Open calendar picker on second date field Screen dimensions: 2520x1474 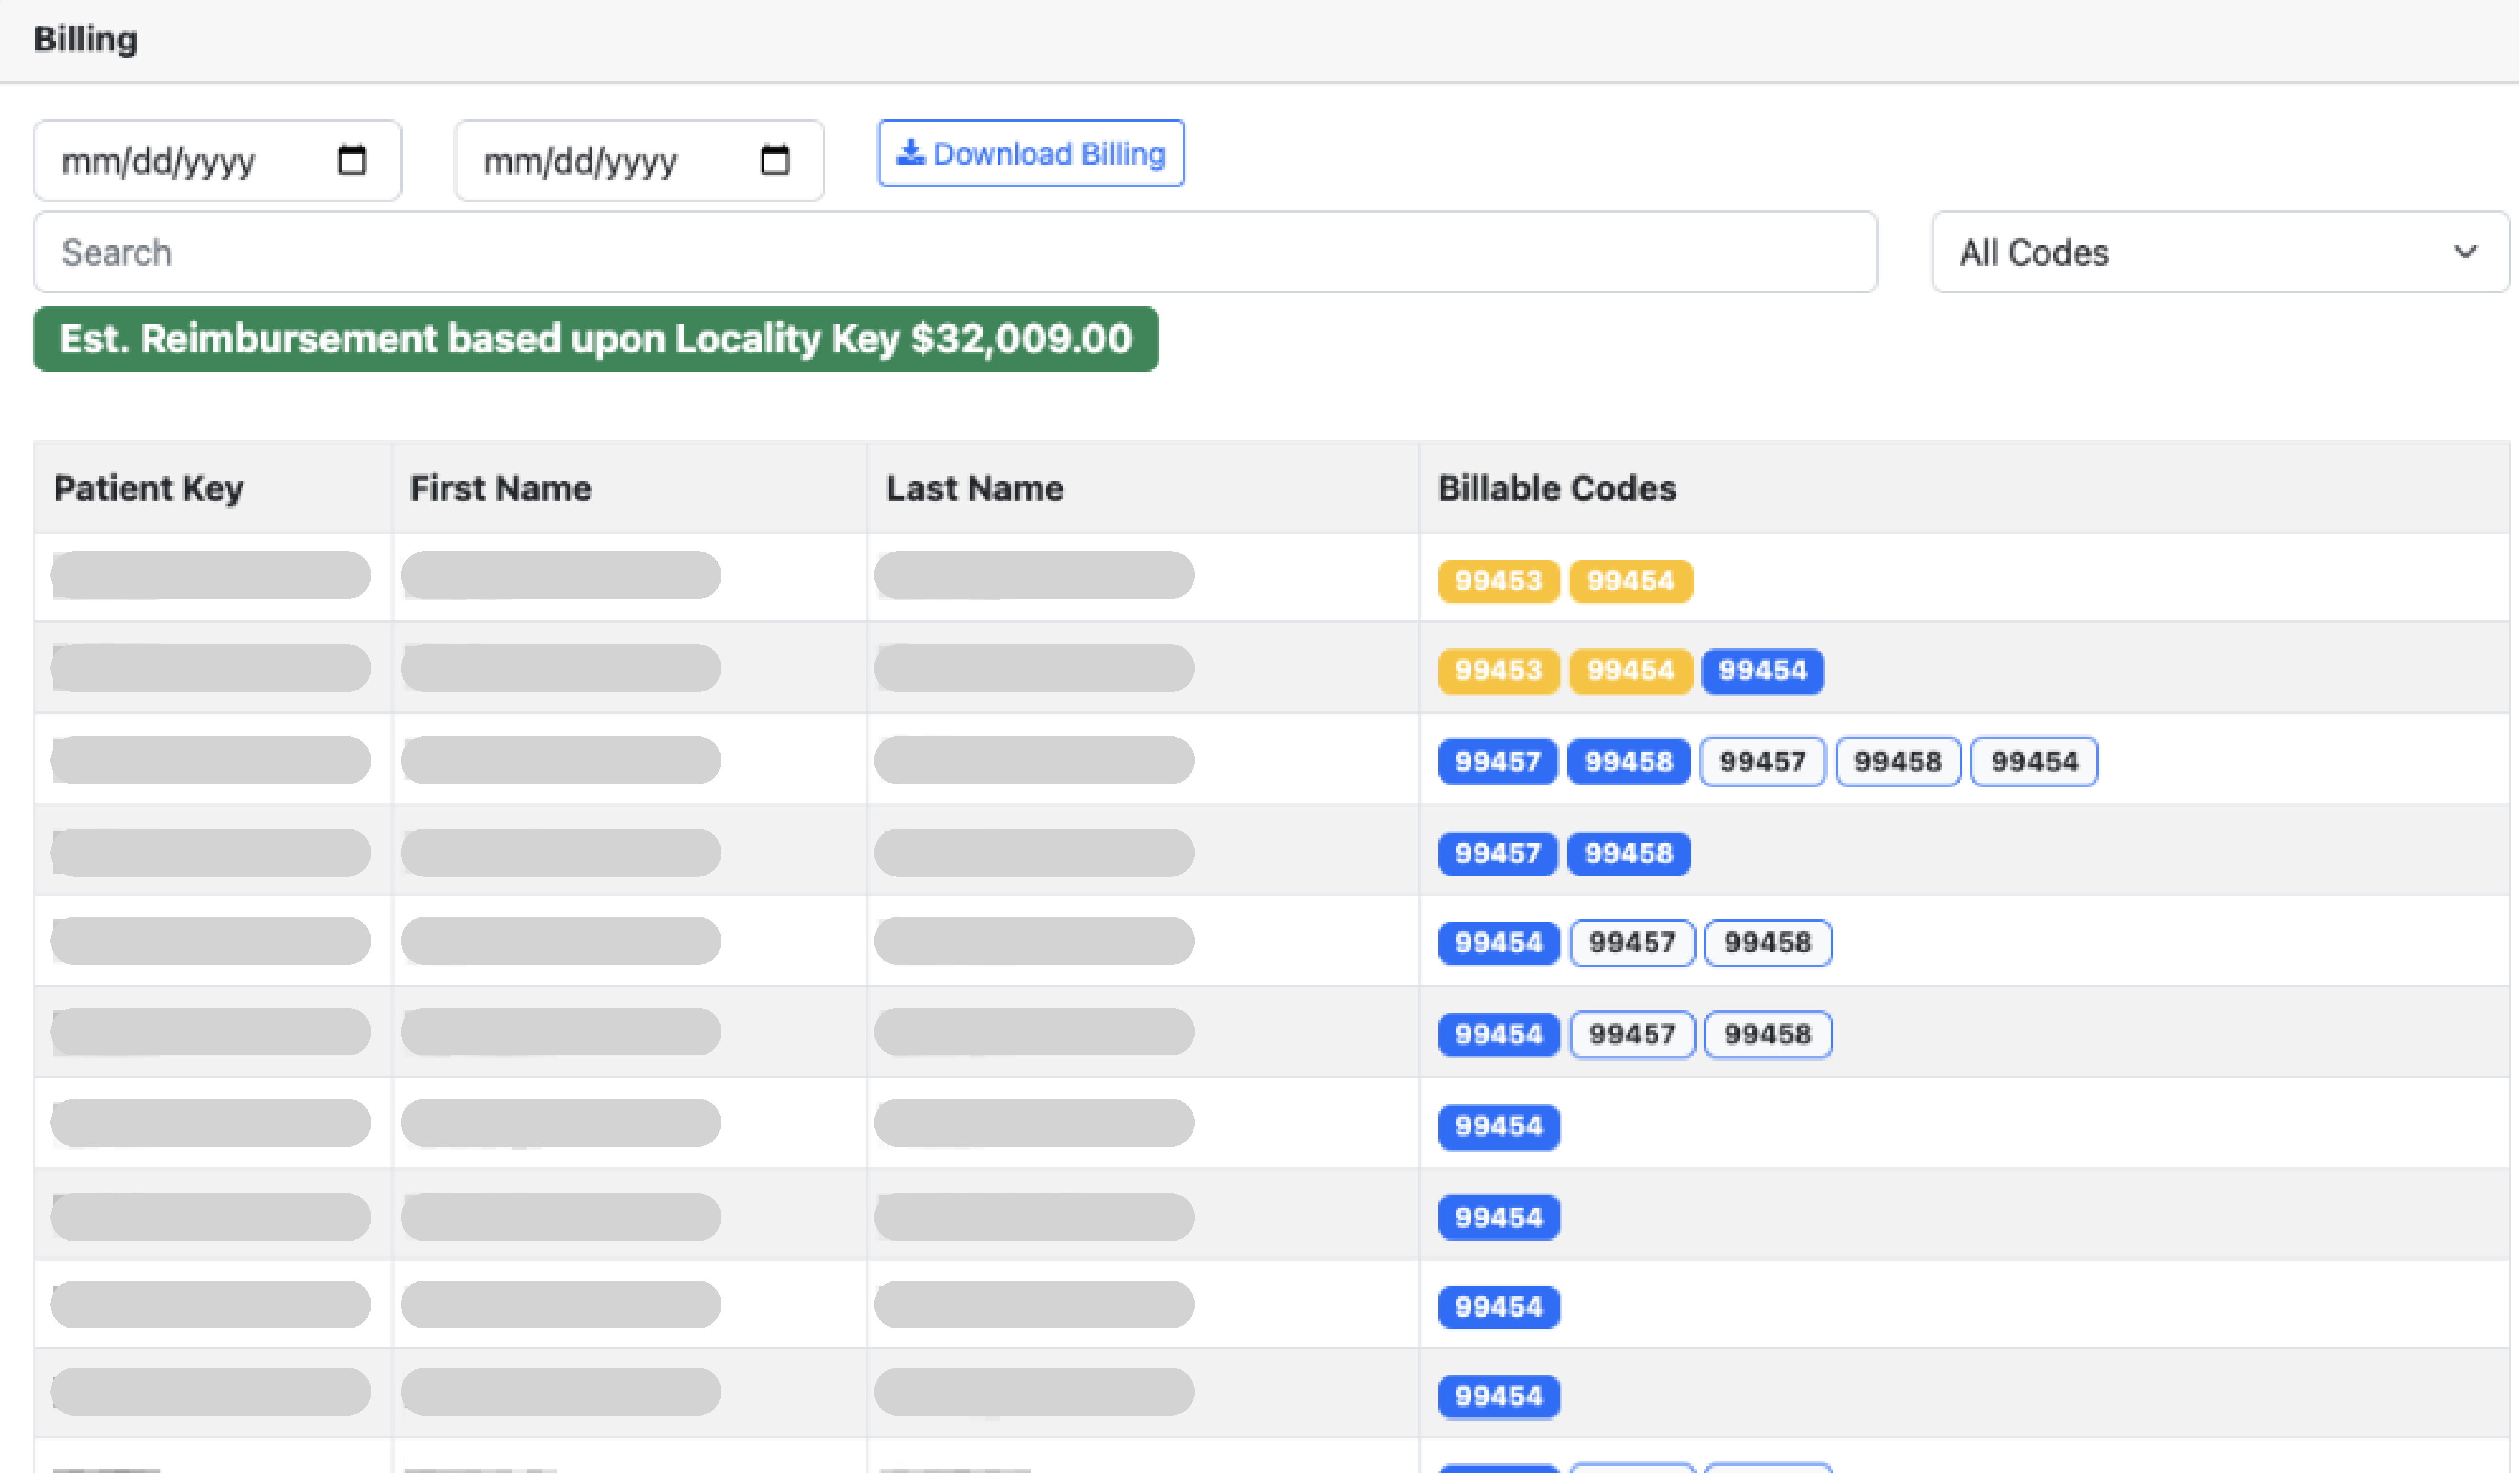tap(774, 160)
